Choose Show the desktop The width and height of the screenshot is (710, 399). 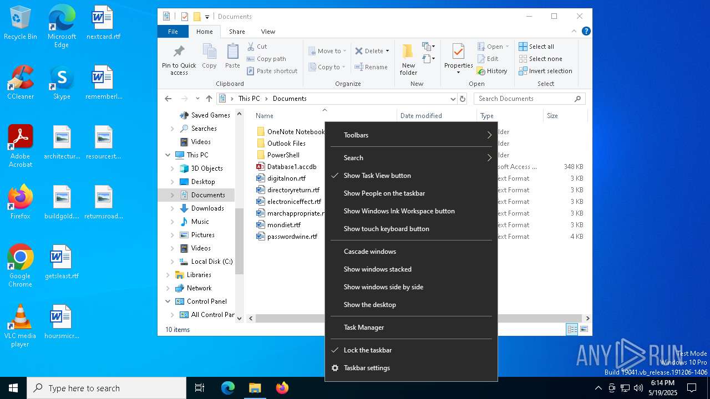click(x=411, y=305)
